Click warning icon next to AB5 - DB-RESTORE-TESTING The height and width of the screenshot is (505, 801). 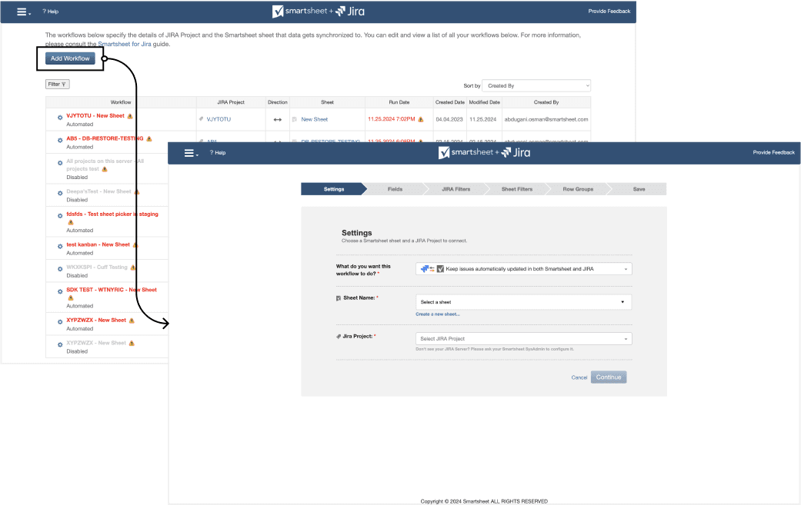149,139
